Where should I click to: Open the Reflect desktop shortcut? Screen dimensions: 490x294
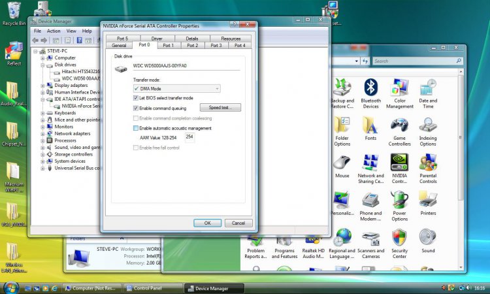pos(14,53)
